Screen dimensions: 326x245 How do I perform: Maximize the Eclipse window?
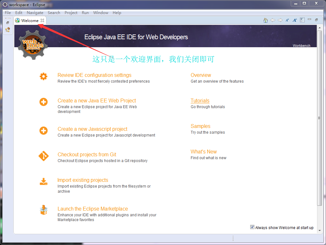[304, 3]
